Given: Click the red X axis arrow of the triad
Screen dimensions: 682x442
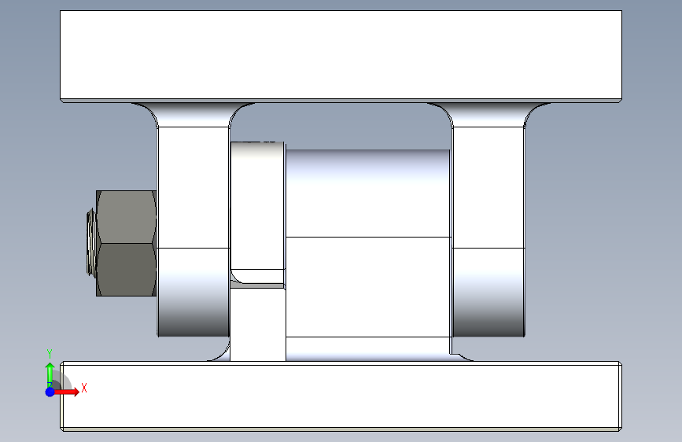Looking at the screenshot, I should [68, 392].
